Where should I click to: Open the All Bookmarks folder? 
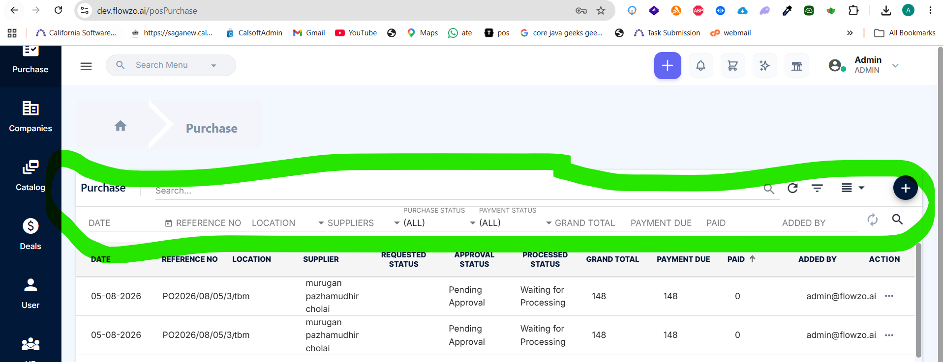tap(905, 33)
